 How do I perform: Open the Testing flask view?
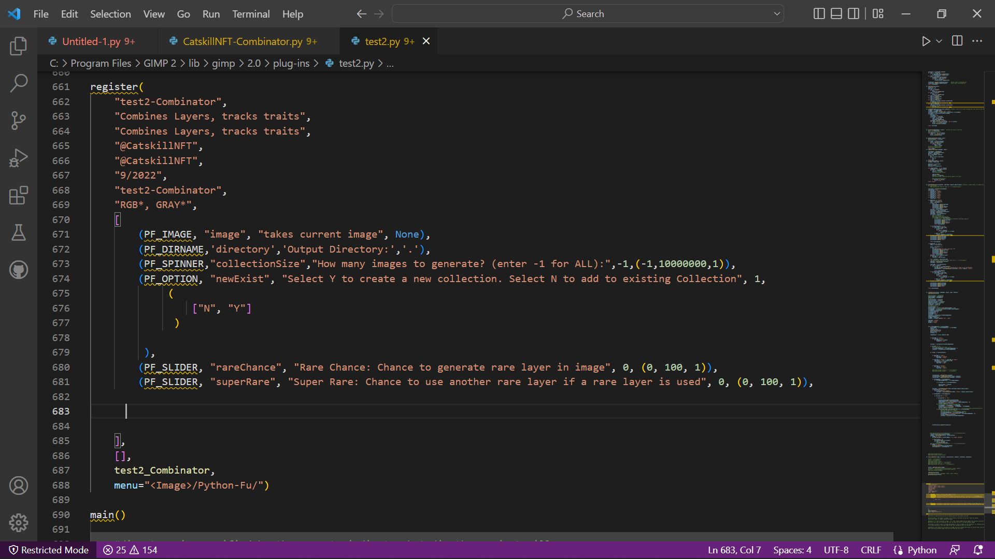(x=19, y=232)
